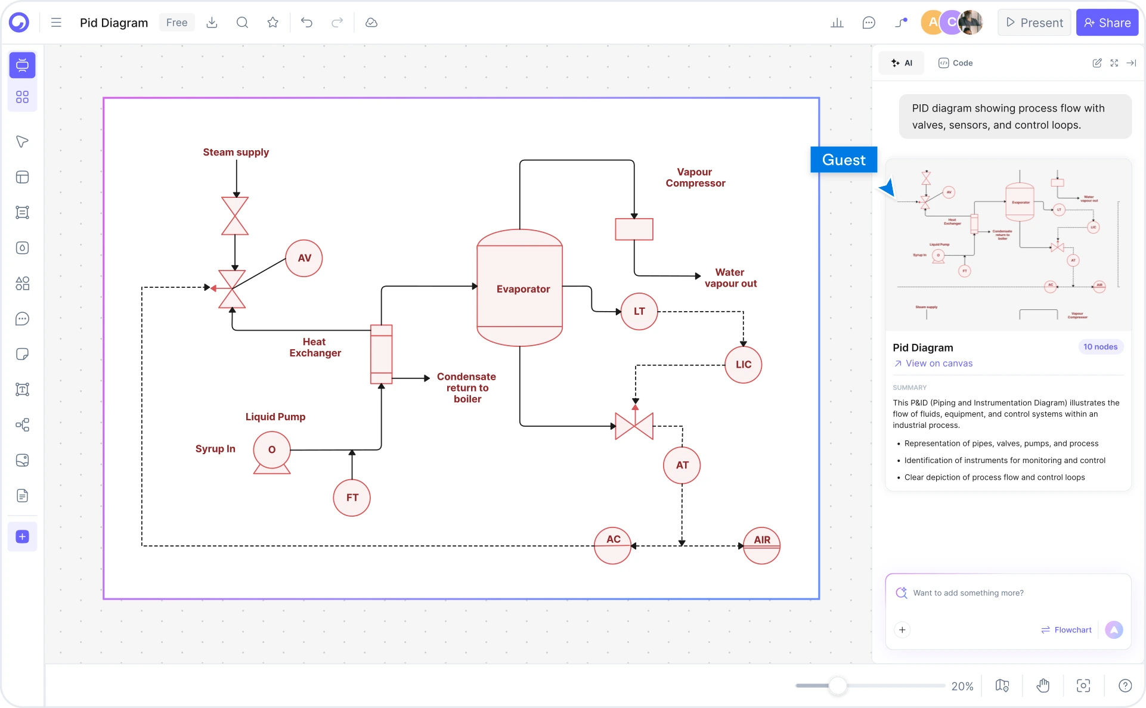Collapse the right AI panel
Image resolution: width=1146 pixels, height=708 pixels.
[1132, 63]
